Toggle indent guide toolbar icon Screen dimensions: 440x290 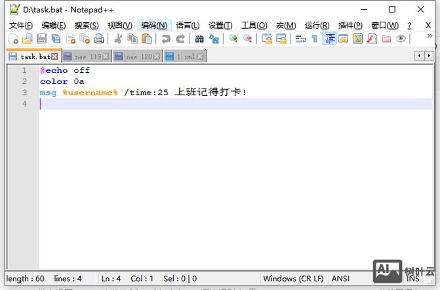329,39
